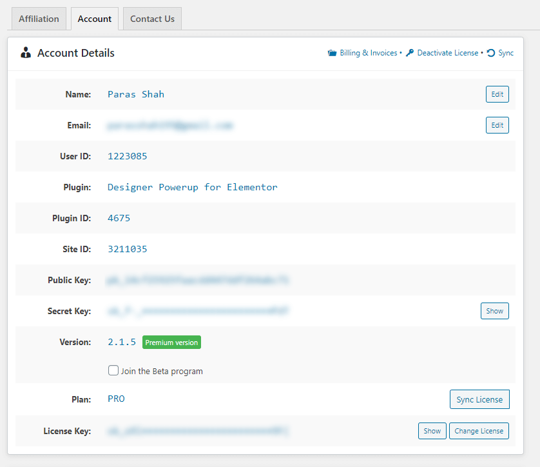The image size is (540, 467).
Task: Click plugin name Designer Powerup for Elementor
Action: click(x=193, y=187)
